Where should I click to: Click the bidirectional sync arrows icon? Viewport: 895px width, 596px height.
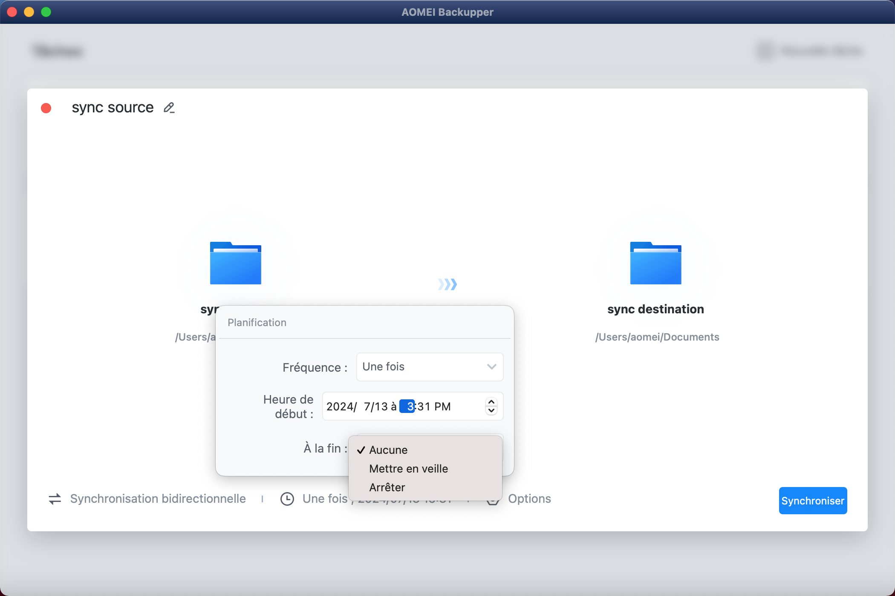pyautogui.click(x=55, y=499)
